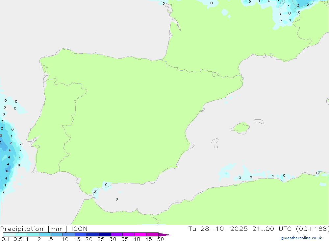Image resolution: width=329 pixels, height=241 pixels.
Task: Choose the 20–25 mm legend color swatch
Action: (93, 234)
